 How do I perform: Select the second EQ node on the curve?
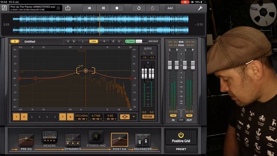pyautogui.click(x=35, y=78)
